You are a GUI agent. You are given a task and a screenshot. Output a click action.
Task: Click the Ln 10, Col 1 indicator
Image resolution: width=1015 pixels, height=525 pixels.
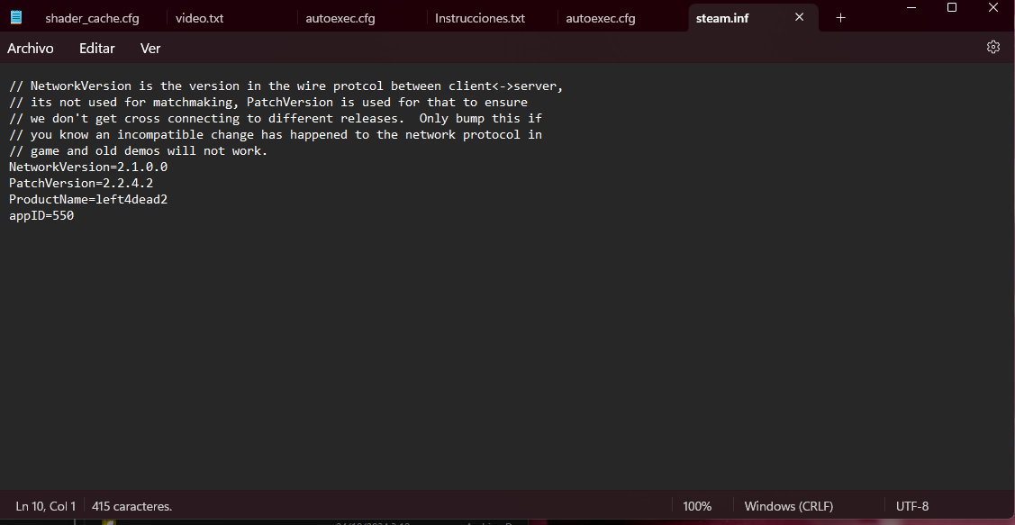point(46,506)
